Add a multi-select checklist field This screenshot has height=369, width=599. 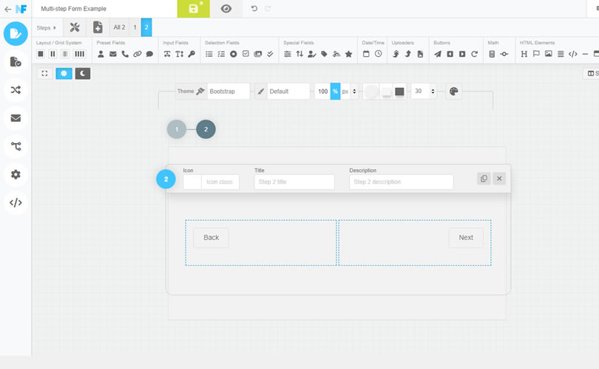click(x=221, y=54)
